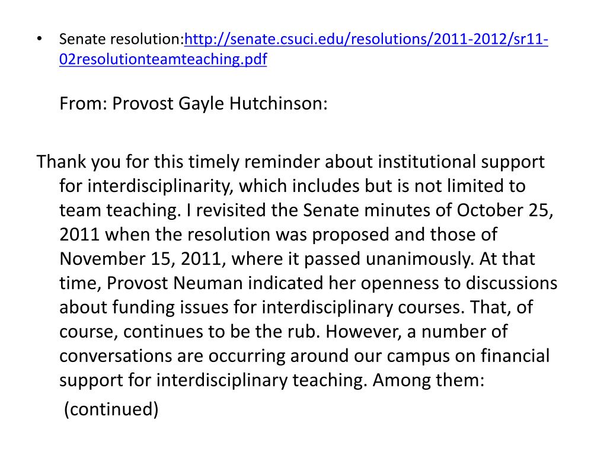This screenshot has height=455, width=607.
Task: Click the words 'Thank you' starting the paragraph
Action: point(79,162)
